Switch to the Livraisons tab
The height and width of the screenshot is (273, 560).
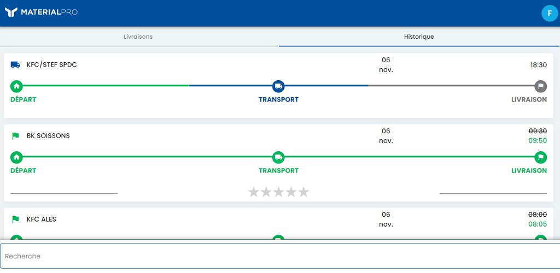tap(138, 37)
